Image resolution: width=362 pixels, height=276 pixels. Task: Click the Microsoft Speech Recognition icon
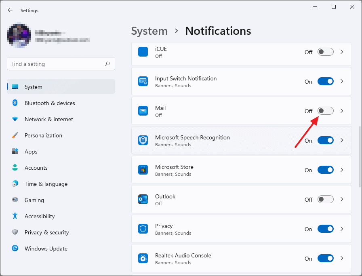pyautogui.click(x=143, y=140)
